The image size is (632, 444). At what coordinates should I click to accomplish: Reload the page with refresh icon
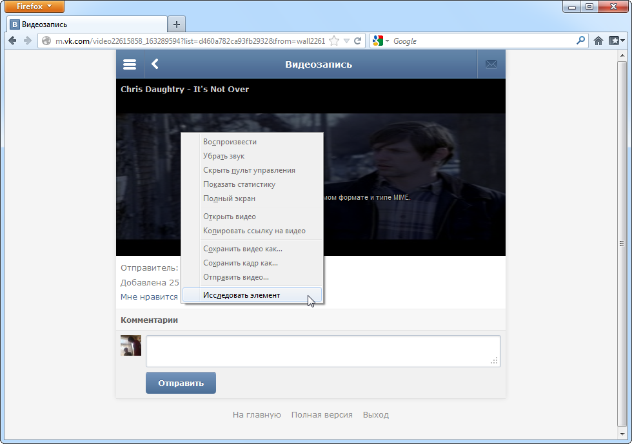pyautogui.click(x=357, y=41)
